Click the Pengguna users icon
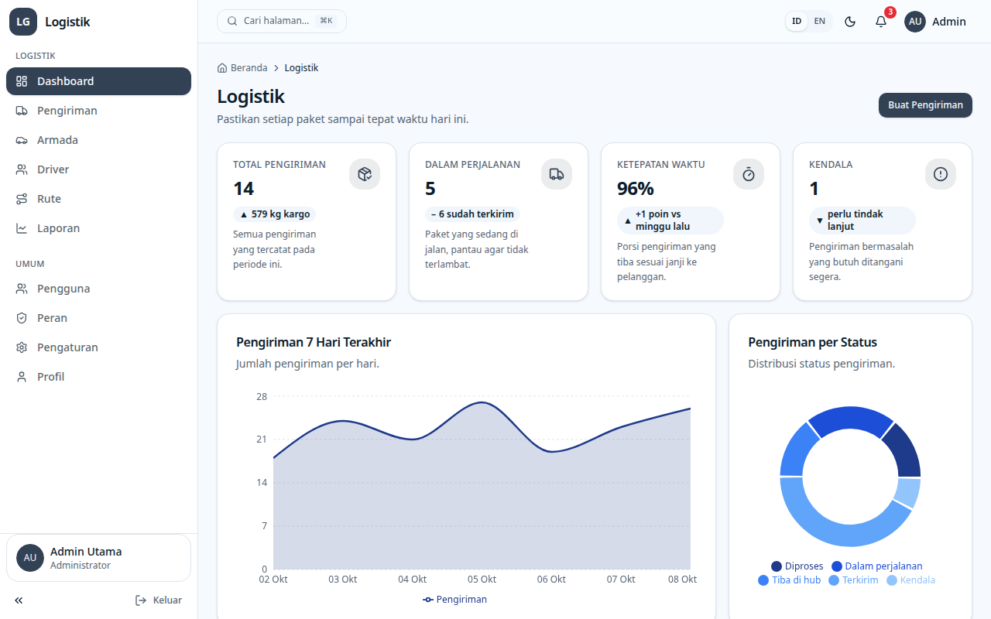The image size is (991, 619). (22, 289)
